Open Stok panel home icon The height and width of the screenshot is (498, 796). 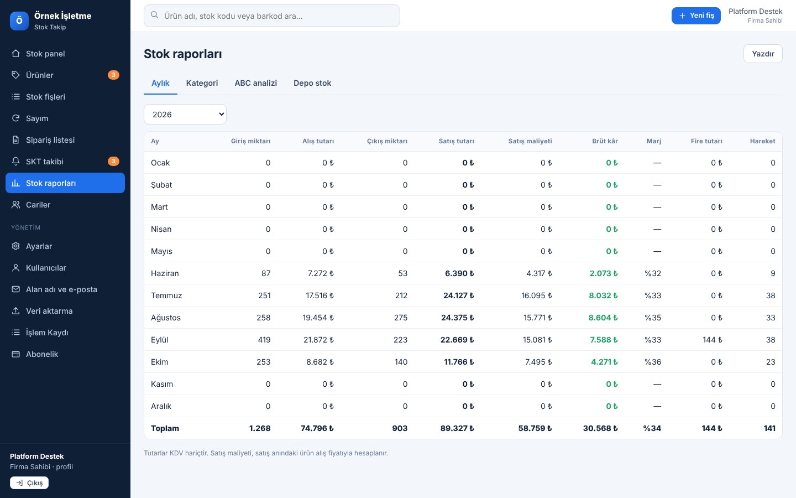click(15, 54)
